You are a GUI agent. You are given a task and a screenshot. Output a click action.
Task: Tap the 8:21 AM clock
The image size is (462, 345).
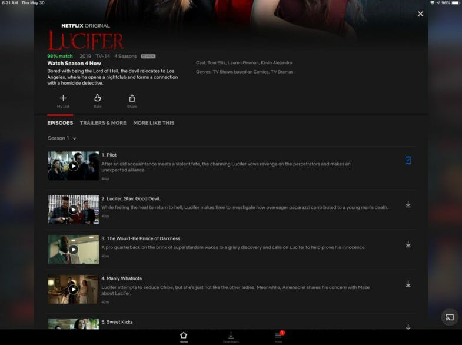(x=10, y=3)
